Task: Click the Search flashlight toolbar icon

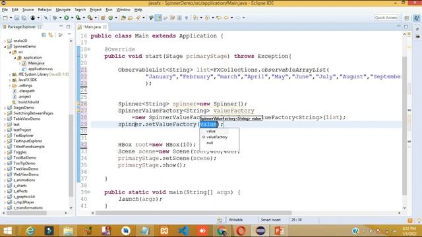Action: 138,18
